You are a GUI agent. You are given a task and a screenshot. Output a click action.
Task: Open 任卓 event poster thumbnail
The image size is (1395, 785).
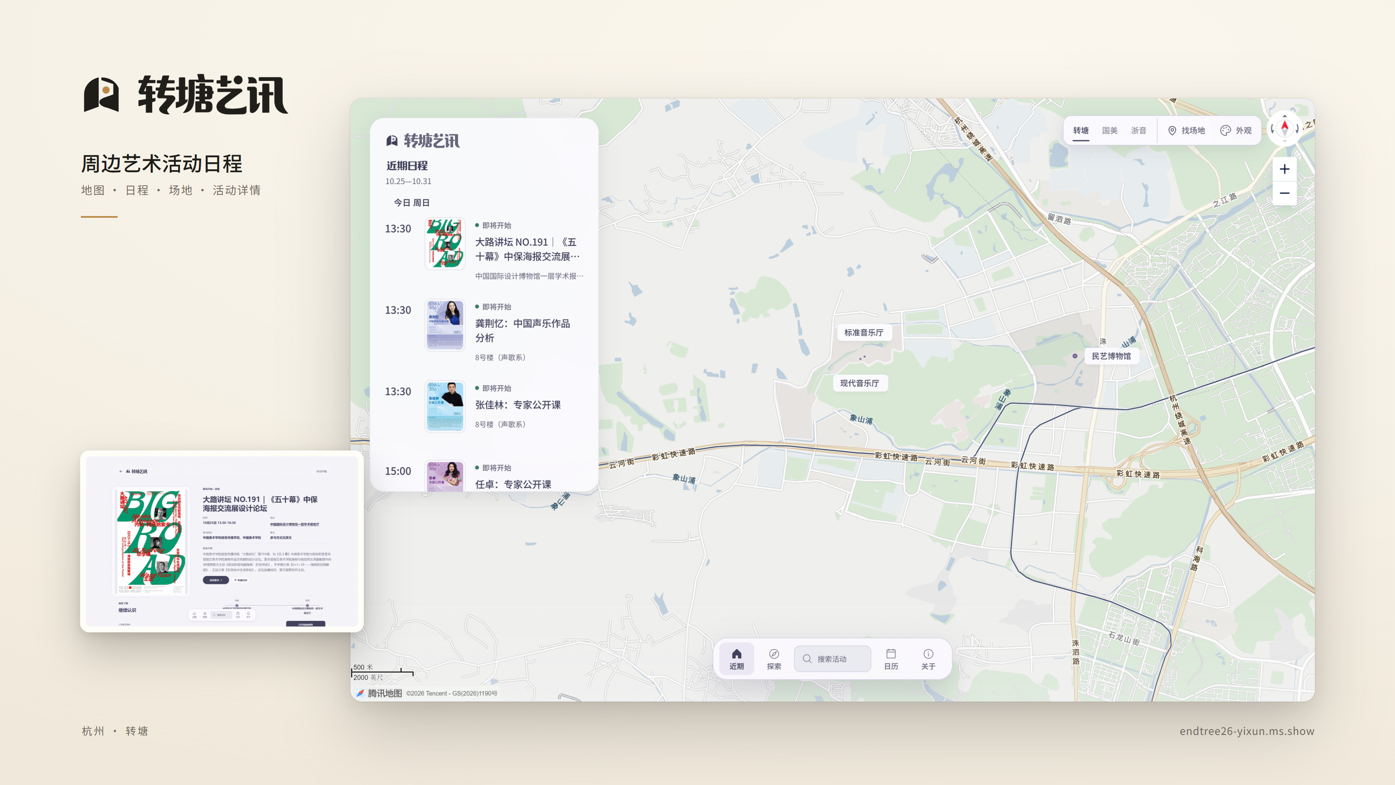[445, 476]
